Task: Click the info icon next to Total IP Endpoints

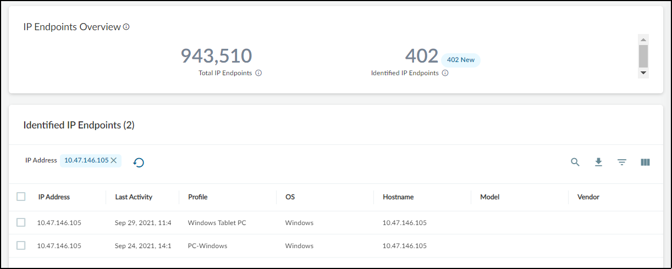Action: click(x=258, y=73)
